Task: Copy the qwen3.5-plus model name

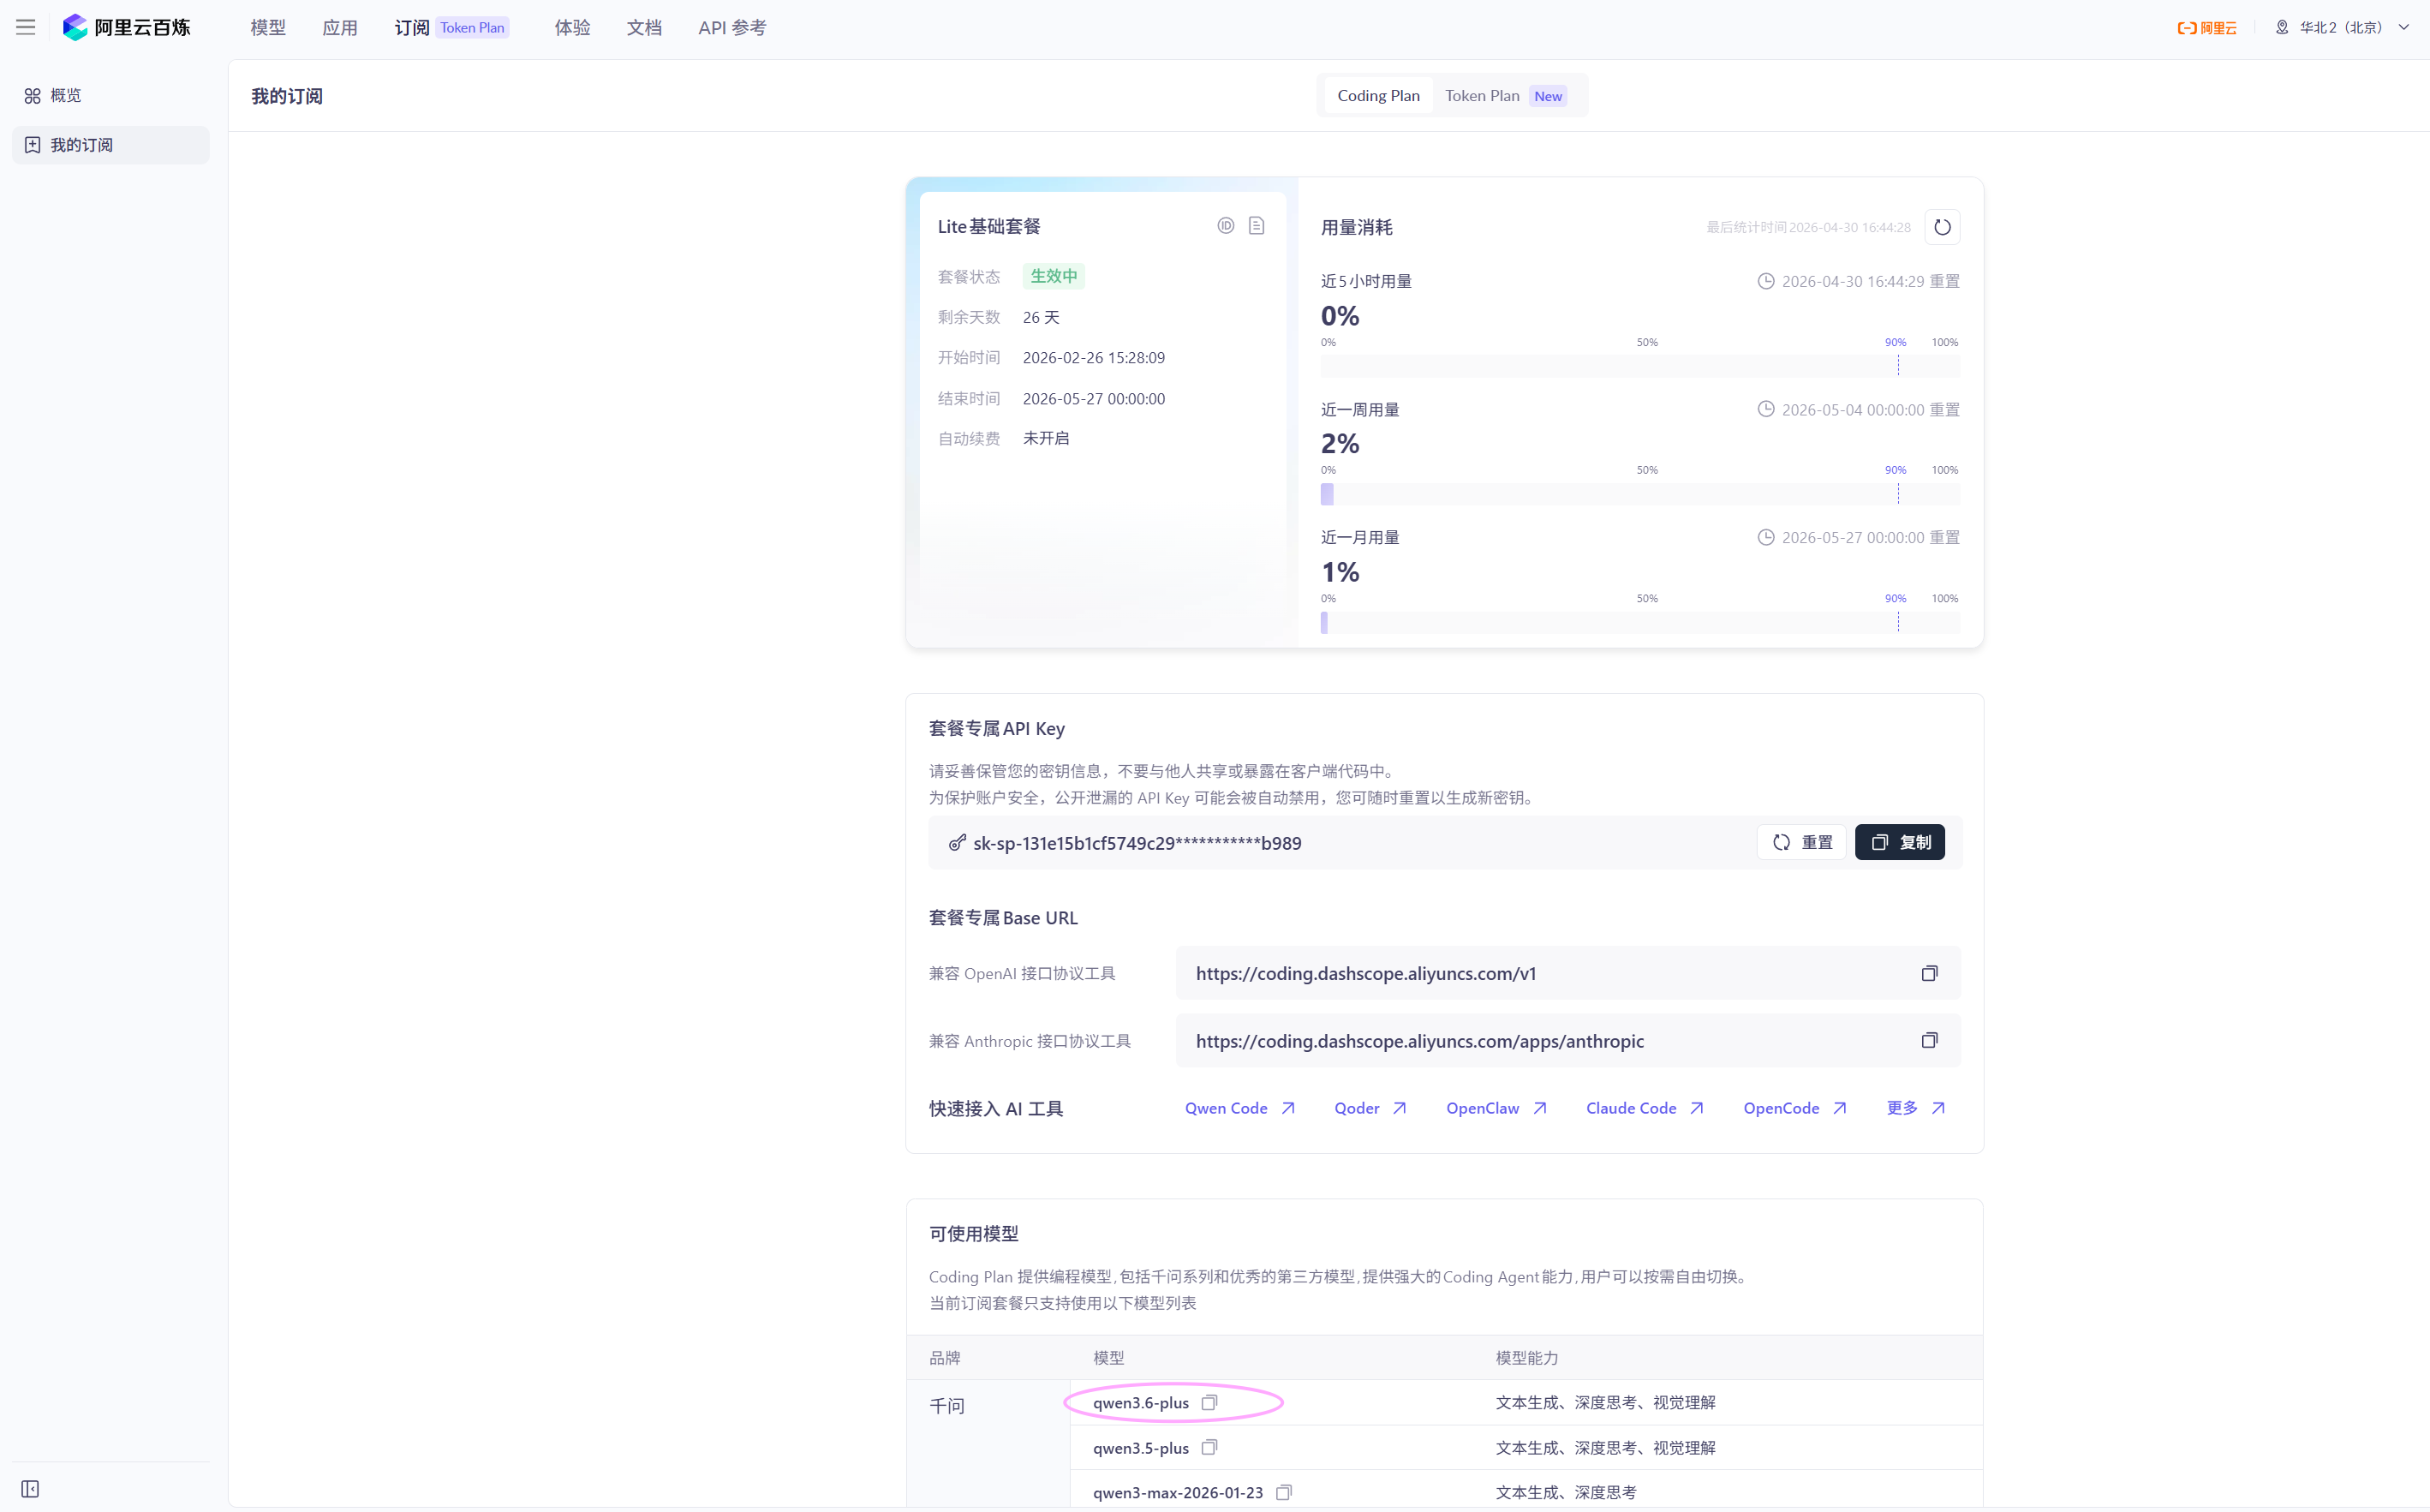Action: click(x=1209, y=1447)
